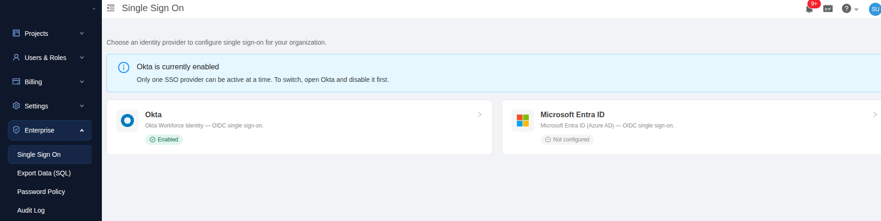881x221 pixels.
Task: Expand the Settings menu chevron
Action: pos(82,106)
